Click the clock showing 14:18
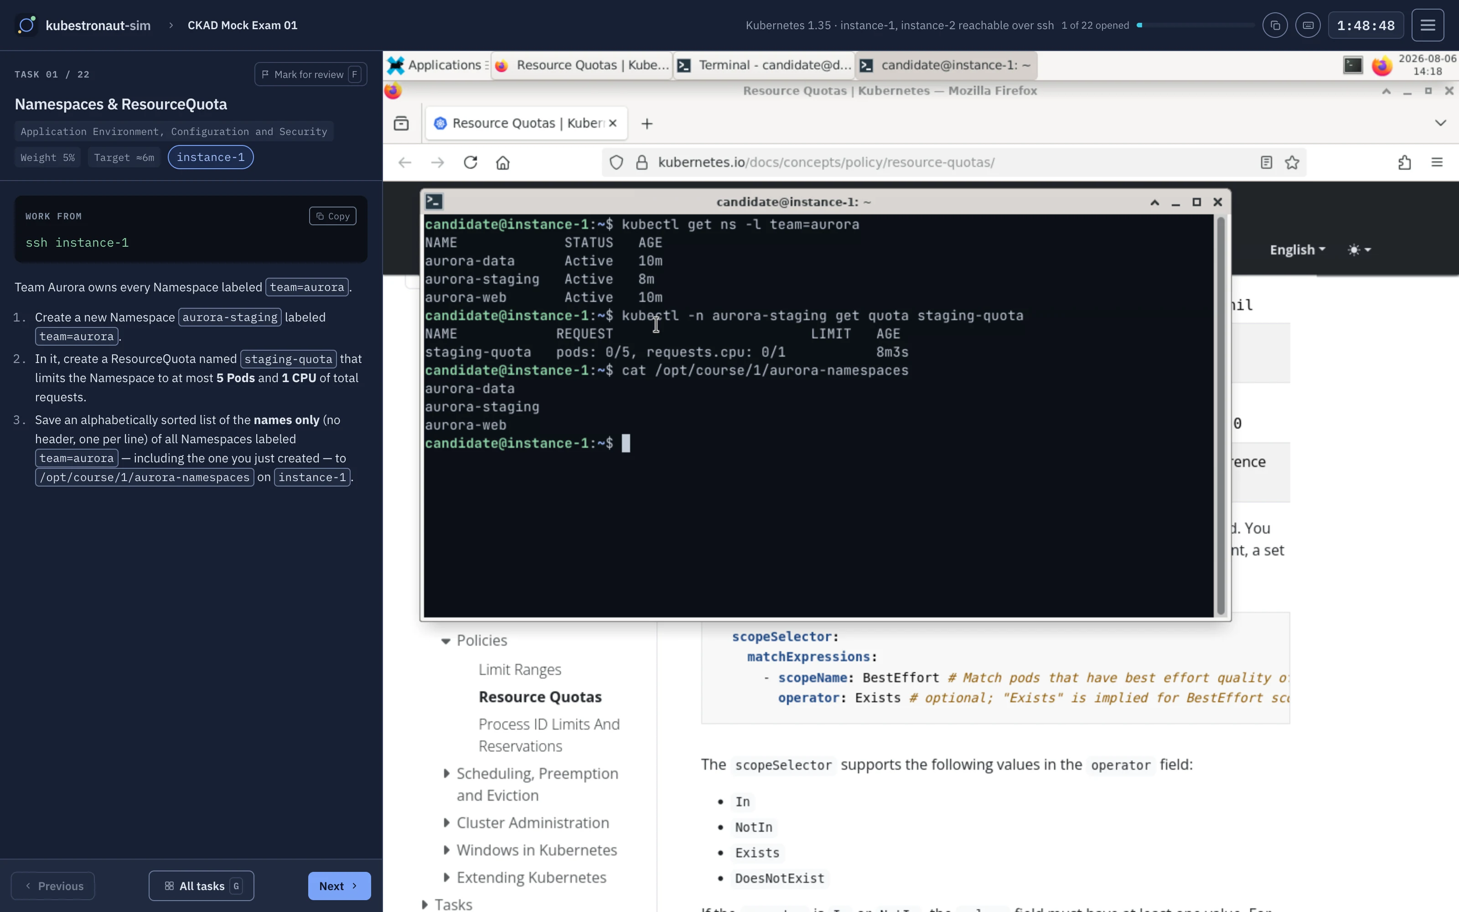The height and width of the screenshot is (912, 1459). pos(1427,65)
